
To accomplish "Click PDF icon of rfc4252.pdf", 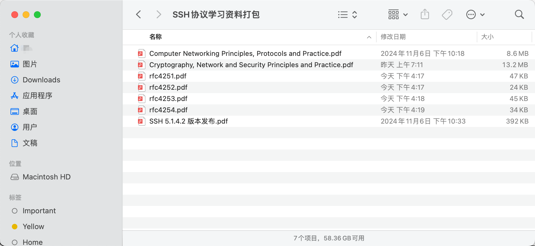I will [141, 87].
